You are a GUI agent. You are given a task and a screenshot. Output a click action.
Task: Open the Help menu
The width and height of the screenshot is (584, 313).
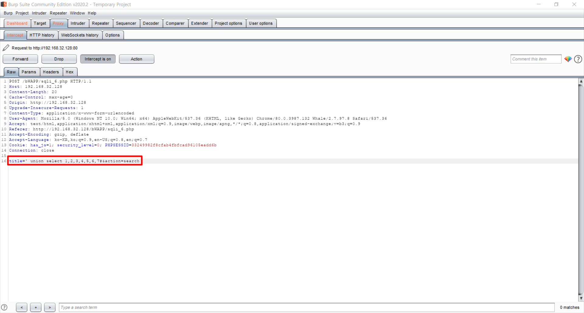pyautogui.click(x=92, y=13)
